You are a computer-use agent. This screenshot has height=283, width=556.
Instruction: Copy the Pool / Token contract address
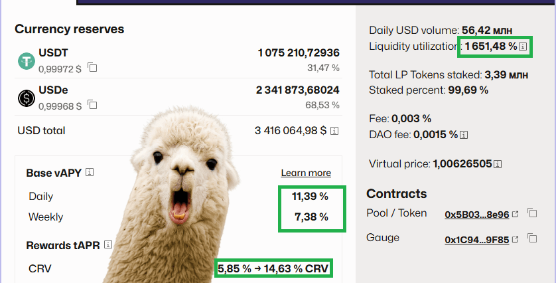pos(532,213)
